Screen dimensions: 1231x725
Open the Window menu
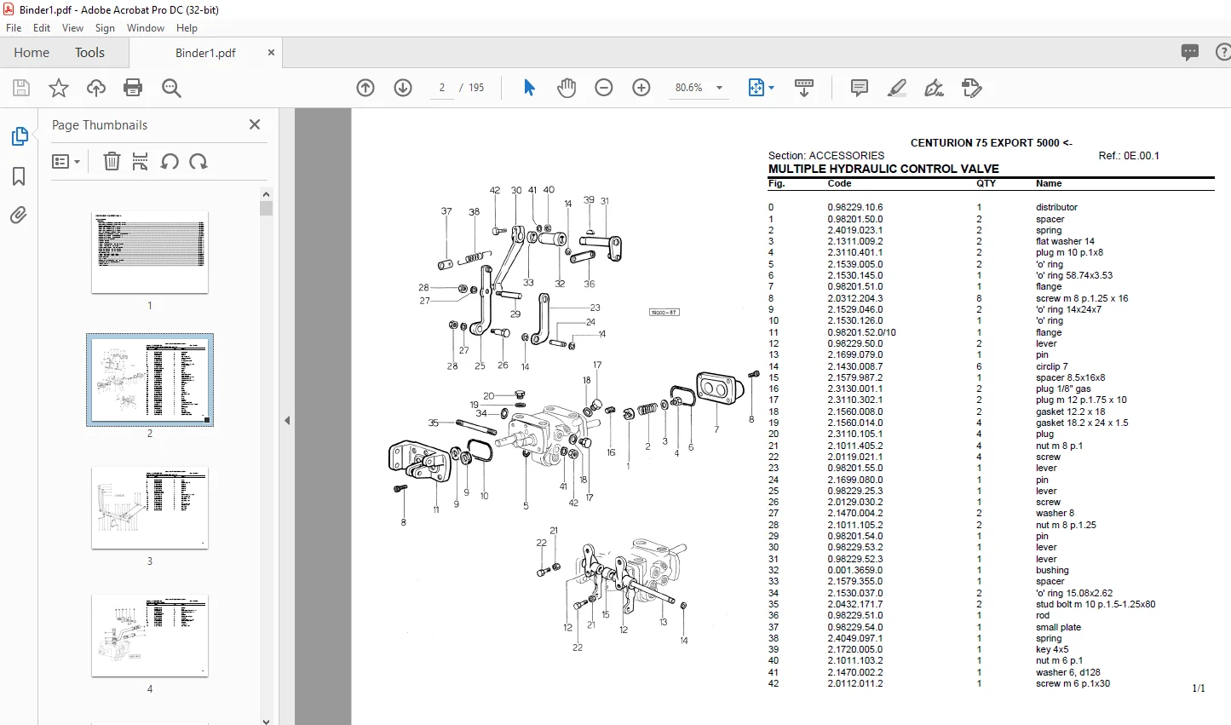146,28
